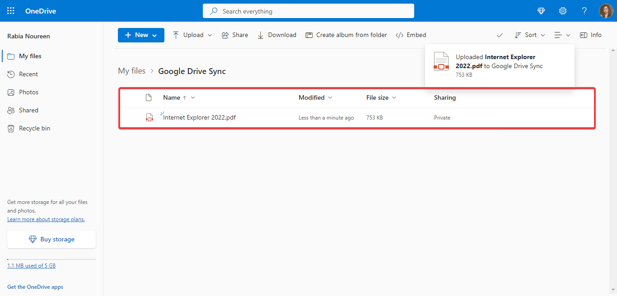
Task: Click Less than a minute ago cell
Action: pos(326,118)
